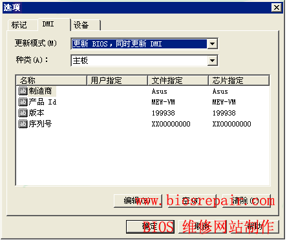Click the 名称 column header
Viewport: 287px width, 242px height.
click(x=51, y=81)
